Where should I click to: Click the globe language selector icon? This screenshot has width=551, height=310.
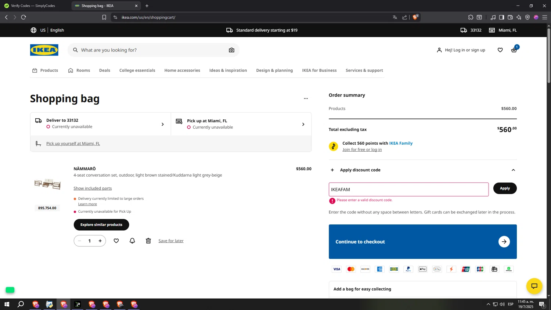33,30
